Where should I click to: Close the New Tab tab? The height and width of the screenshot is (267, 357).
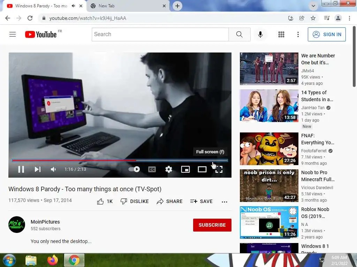tap(164, 6)
